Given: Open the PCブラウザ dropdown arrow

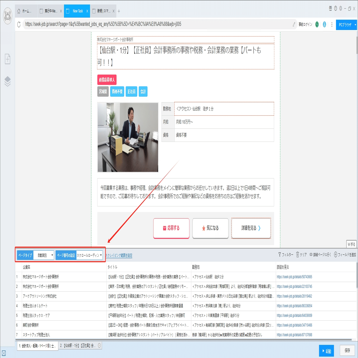Looking at the screenshot, I should coord(355,25).
